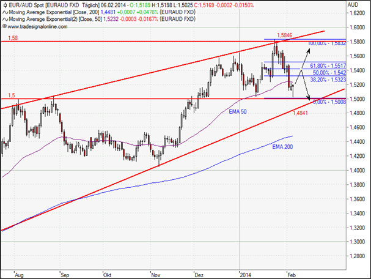Image resolution: width=371 pixels, height=279 pixels.
Task: Select the 50,00% - 1,542 Fibonacci level
Action: coord(328,72)
